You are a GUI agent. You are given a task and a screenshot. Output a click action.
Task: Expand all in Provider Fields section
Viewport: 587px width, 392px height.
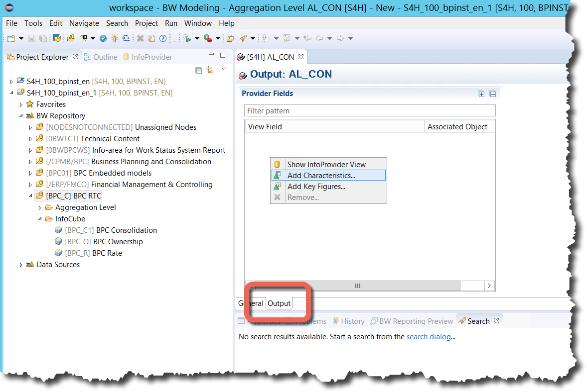pos(481,94)
